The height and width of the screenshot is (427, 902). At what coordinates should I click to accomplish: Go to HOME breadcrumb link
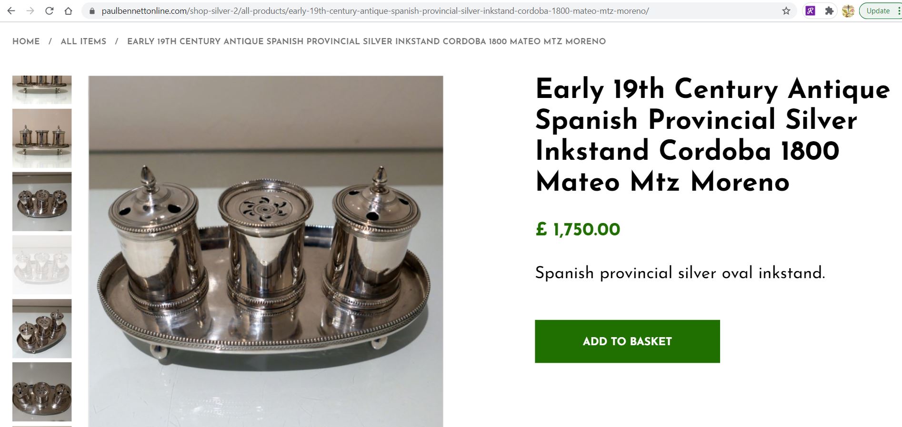tap(26, 41)
